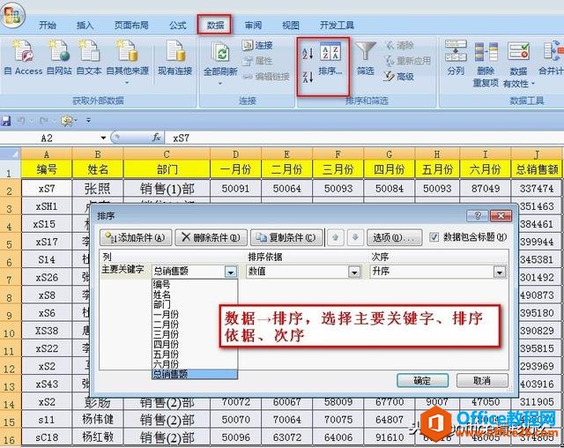This screenshot has width=564, height=448.
Task: Click 删除条件 button
Action: pyautogui.click(x=211, y=237)
